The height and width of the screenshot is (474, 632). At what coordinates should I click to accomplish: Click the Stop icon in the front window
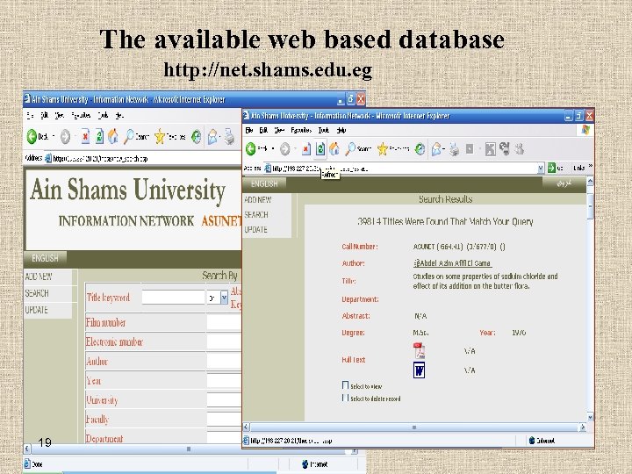click(306, 149)
